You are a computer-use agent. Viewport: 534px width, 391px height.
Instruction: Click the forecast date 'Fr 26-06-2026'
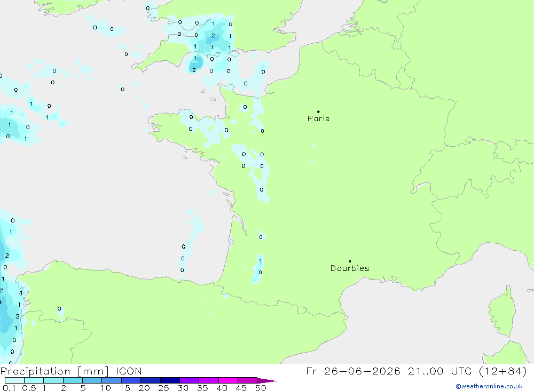[x=353, y=371]
